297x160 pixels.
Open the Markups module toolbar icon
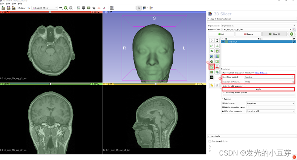(x=99, y=8)
